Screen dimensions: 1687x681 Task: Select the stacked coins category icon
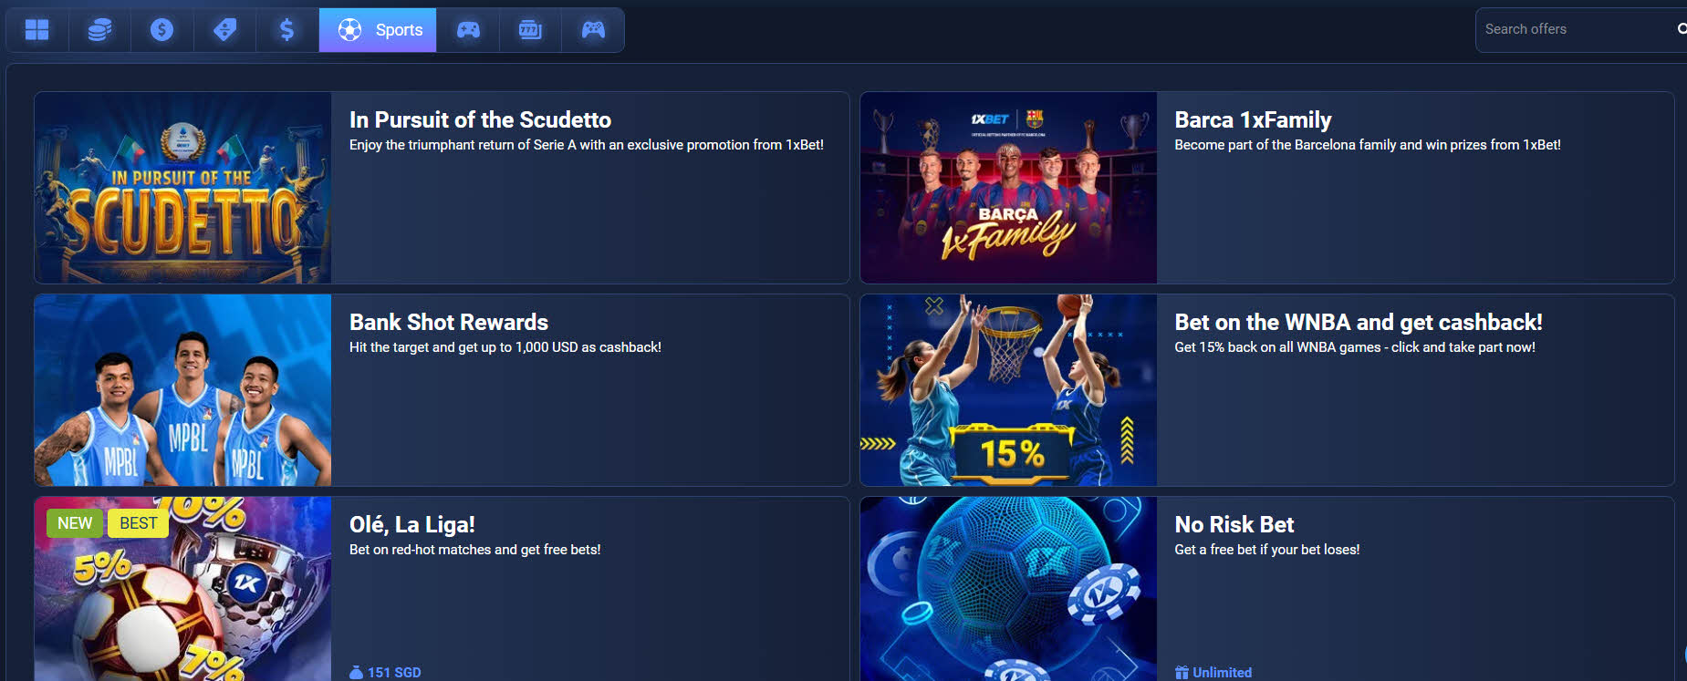click(x=99, y=30)
